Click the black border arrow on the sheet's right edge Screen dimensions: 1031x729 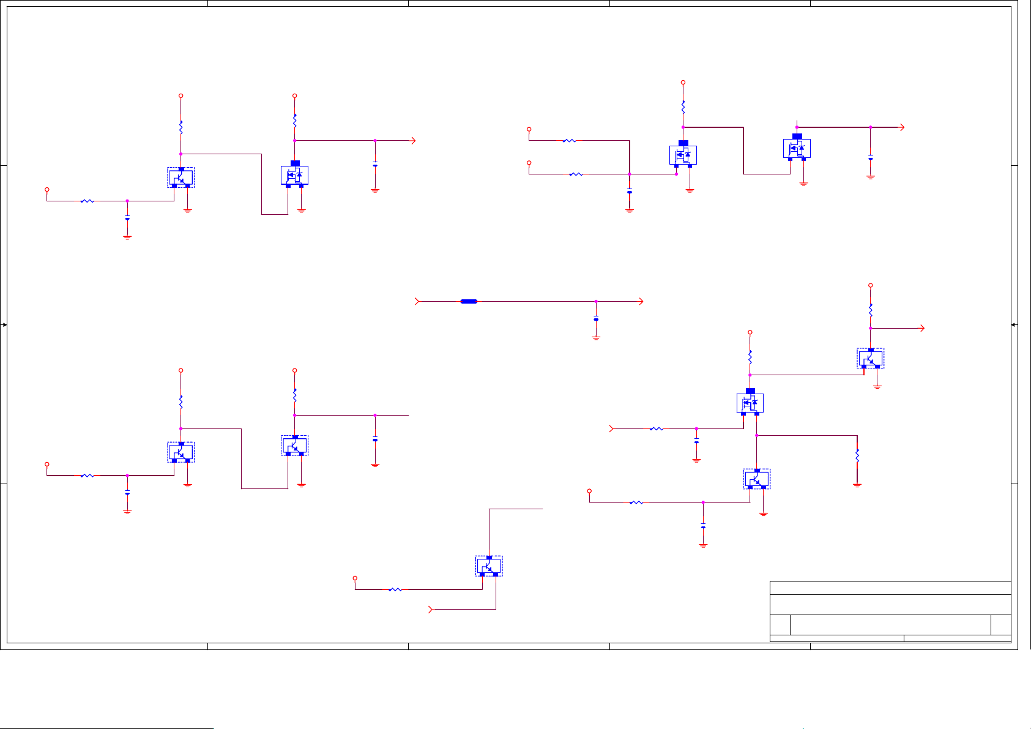[1014, 325]
